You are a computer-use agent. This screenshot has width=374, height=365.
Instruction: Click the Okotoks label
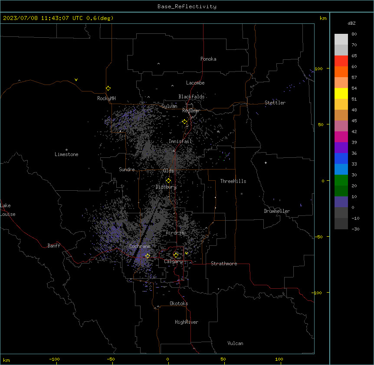179,303
